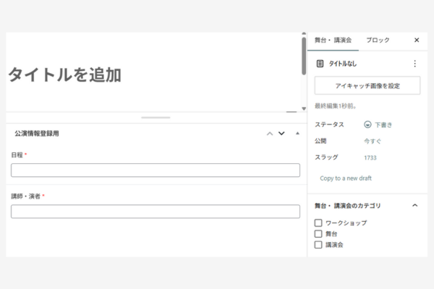Click the document icon beside タイトルなし
Screen dimensions: 434x289
pyautogui.click(x=320, y=64)
